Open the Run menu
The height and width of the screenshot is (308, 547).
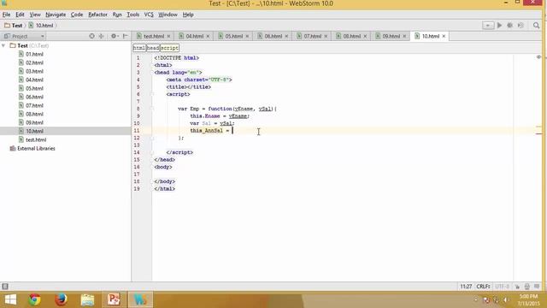coord(117,15)
